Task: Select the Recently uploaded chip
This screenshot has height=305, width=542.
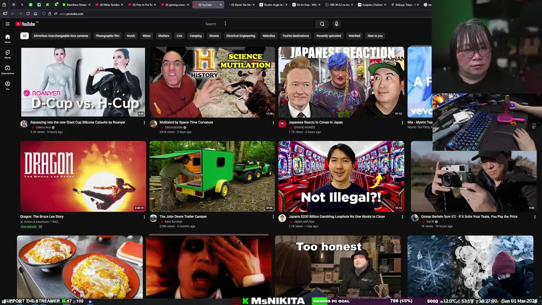Action: (329, 36)
